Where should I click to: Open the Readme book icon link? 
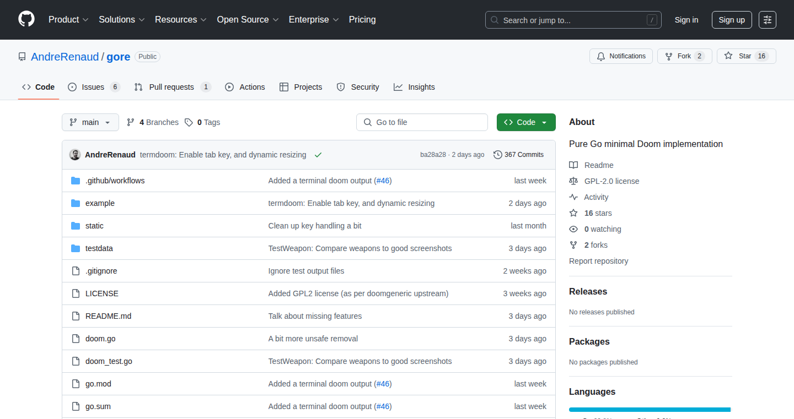pyautogui.click(x=573, y=165)
